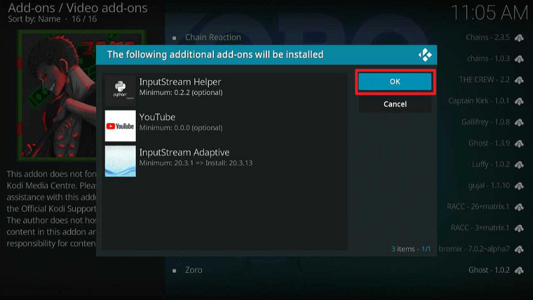
Task: Click cloud download icon beside bromix - 7.0.2~alpha7
Action: pos(518,249)
